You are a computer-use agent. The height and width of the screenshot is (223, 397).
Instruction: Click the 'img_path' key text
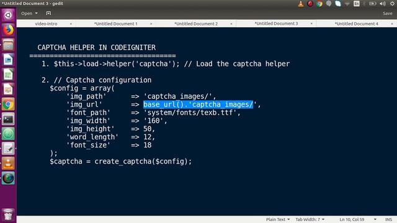[x=86, y=97]
